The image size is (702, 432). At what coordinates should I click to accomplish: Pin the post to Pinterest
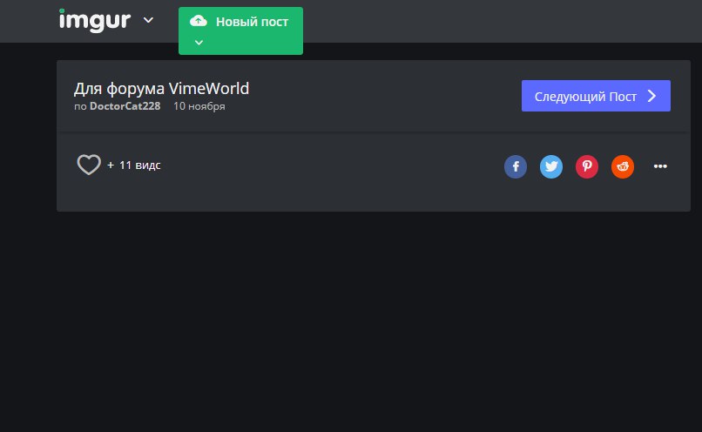click(x=587, y=167)
